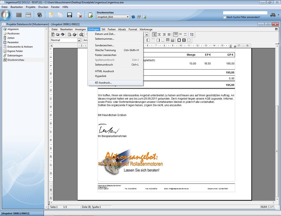This screenshot has width=281, height=216.
Task: Open 'Positionen' in the left sidebar
Action: (x=14, y=34)
